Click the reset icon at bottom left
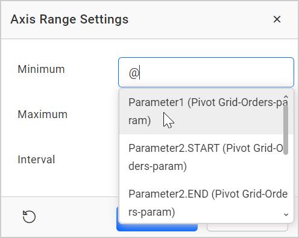The image size is (299, 238). pyautogui.click(x=29, y=216)
